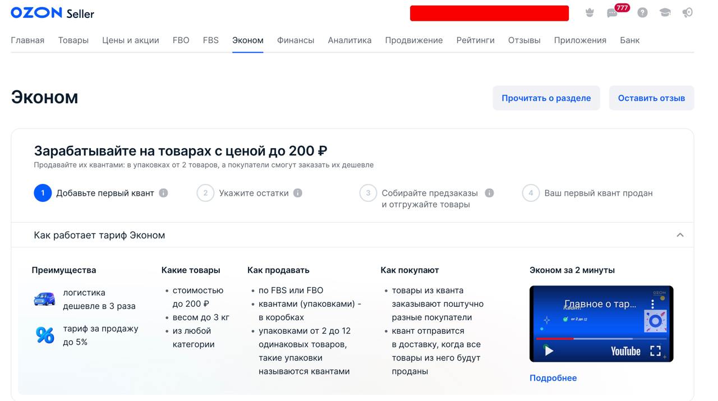Click the 'Прочитать о разделе' button
This screenshot has width=718, height=401.
tap(546, 98)
